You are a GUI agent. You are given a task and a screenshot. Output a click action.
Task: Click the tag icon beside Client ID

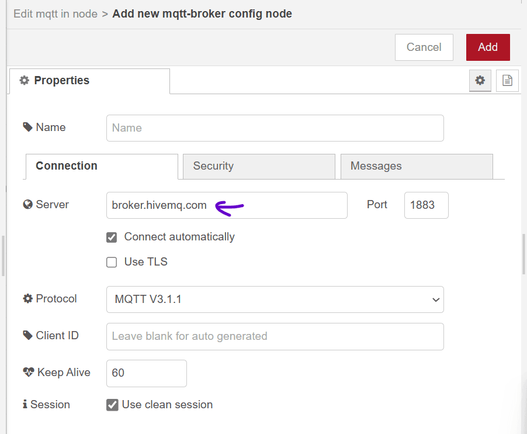pos(27,335)
